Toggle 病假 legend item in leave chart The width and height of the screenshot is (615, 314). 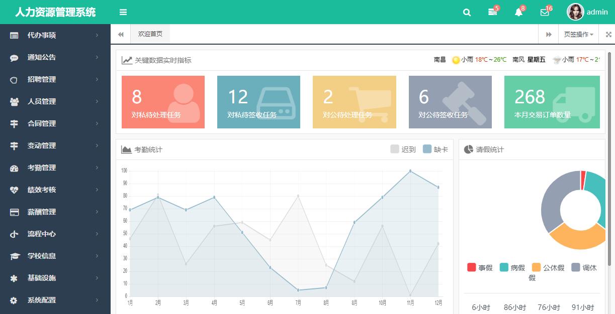(512, 268)
